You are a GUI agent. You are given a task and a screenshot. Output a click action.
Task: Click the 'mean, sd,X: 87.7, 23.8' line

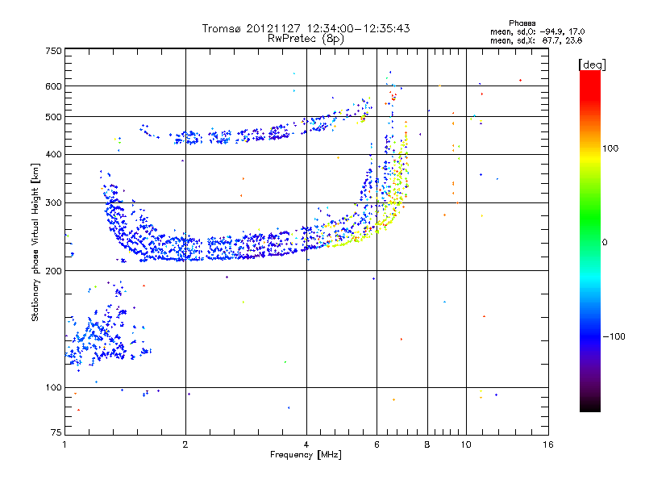pos(536,40)
